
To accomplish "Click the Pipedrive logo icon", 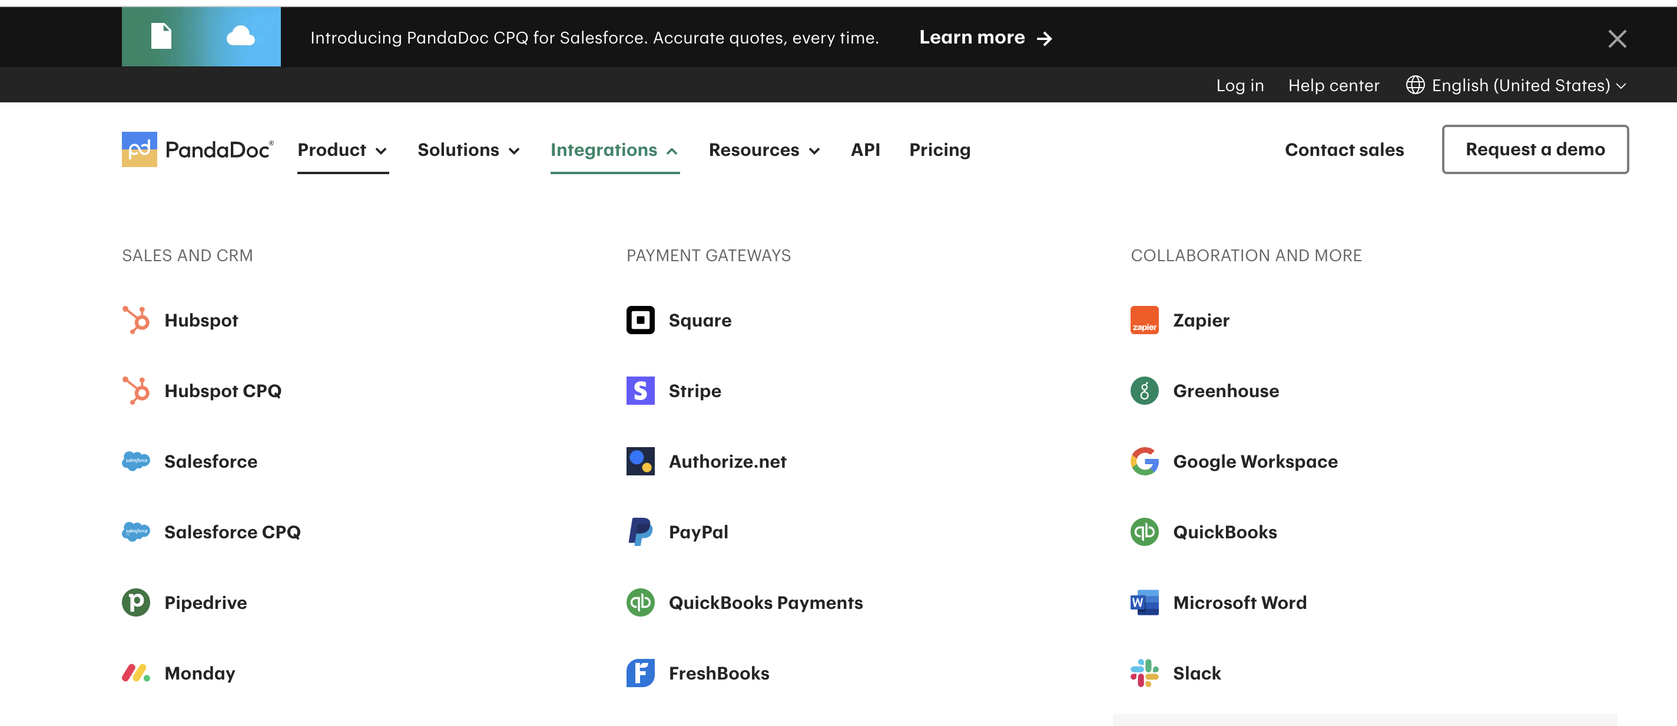I will pyautogui.click(x=136, y=602).
